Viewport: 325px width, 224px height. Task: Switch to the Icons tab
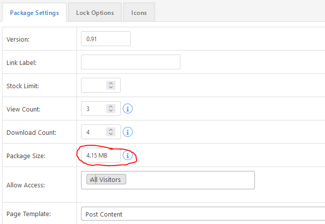point(139,12)
